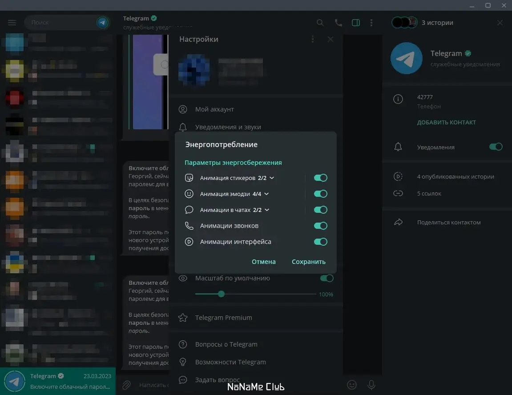Click the My account person icon
Screen dimensions: 512x395
(x=183, y=109)
